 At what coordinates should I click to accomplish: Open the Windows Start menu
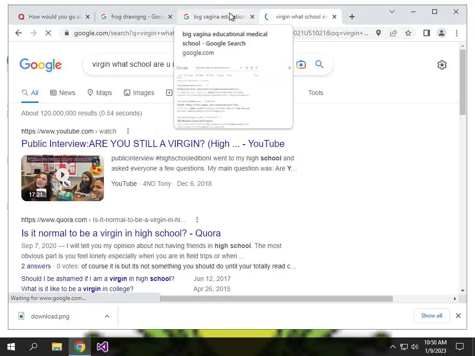[x=11, y=347]
